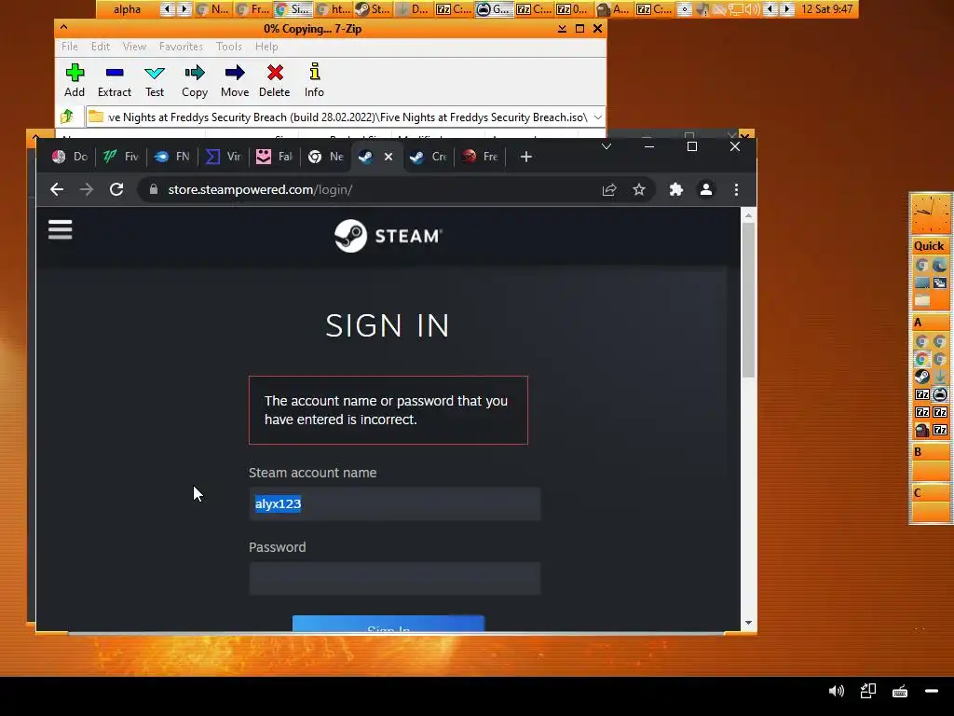The width and height of the screenshot is (954, 716).
Task: Expand section A in the side panel
Action: click(x=929, y=322)
